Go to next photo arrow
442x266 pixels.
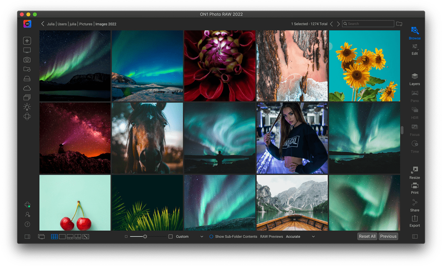pyautogui.click(x=338, y=24)
